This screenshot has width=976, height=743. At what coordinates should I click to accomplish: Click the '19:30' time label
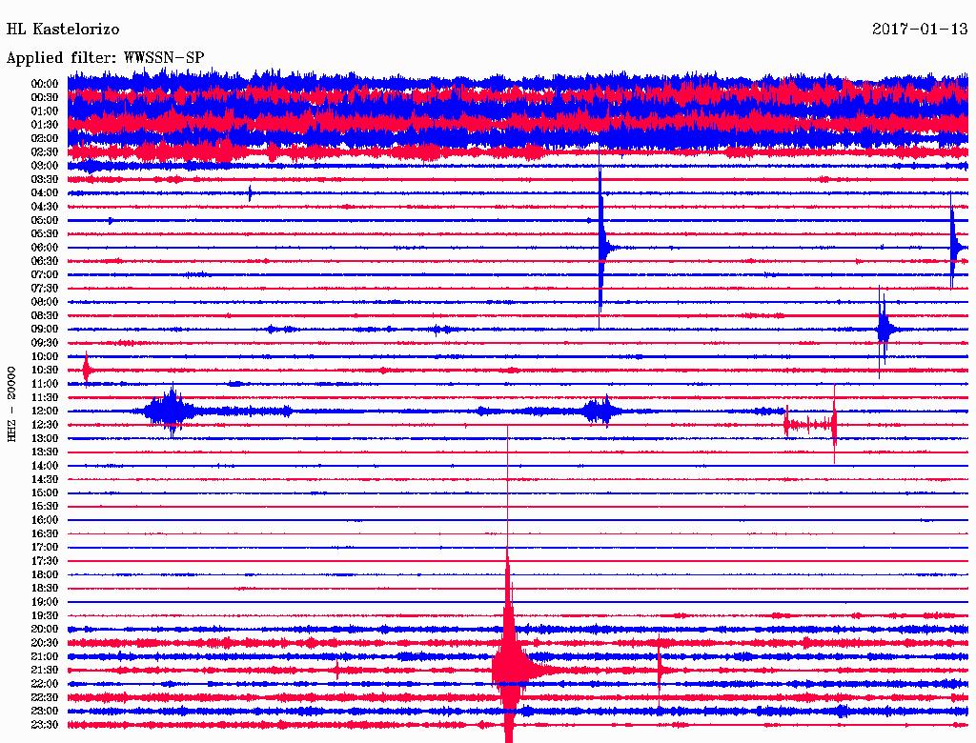coord(45,615)
